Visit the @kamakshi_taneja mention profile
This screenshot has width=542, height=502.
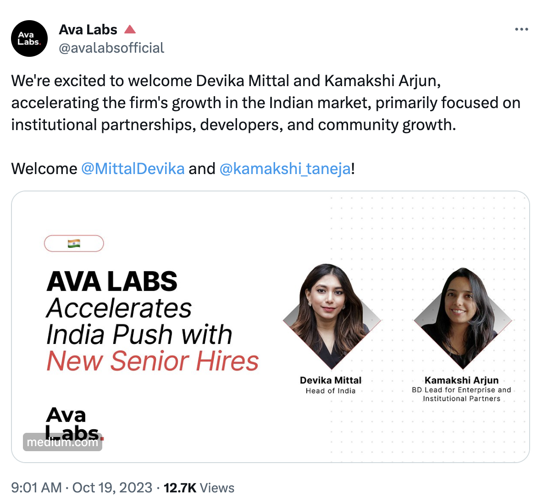[285, 169]
